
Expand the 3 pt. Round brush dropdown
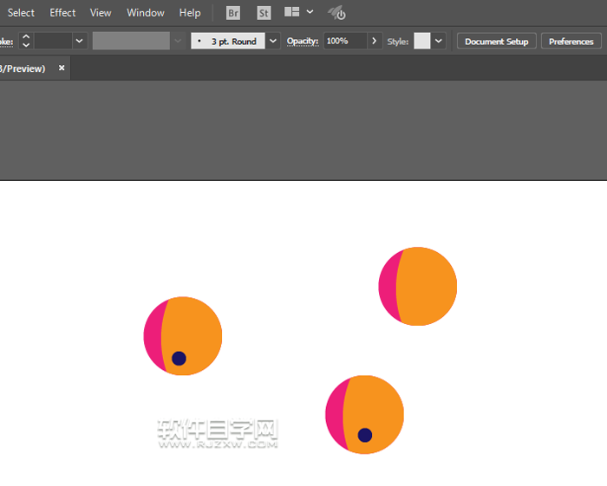click(x=274, y=41)
